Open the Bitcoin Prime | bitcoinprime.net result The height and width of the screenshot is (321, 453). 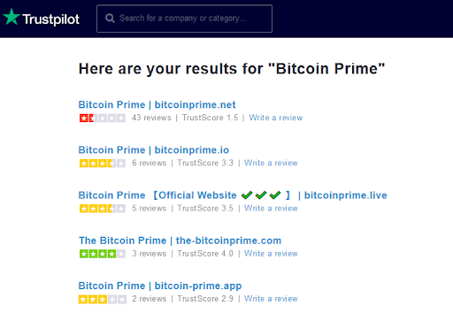click(157, 104)
